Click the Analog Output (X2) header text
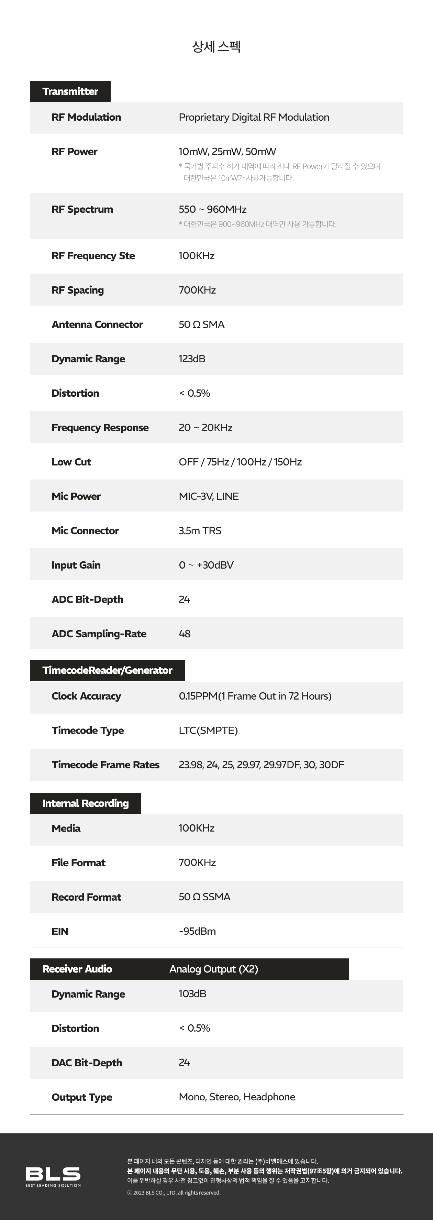 click(214, 969)
